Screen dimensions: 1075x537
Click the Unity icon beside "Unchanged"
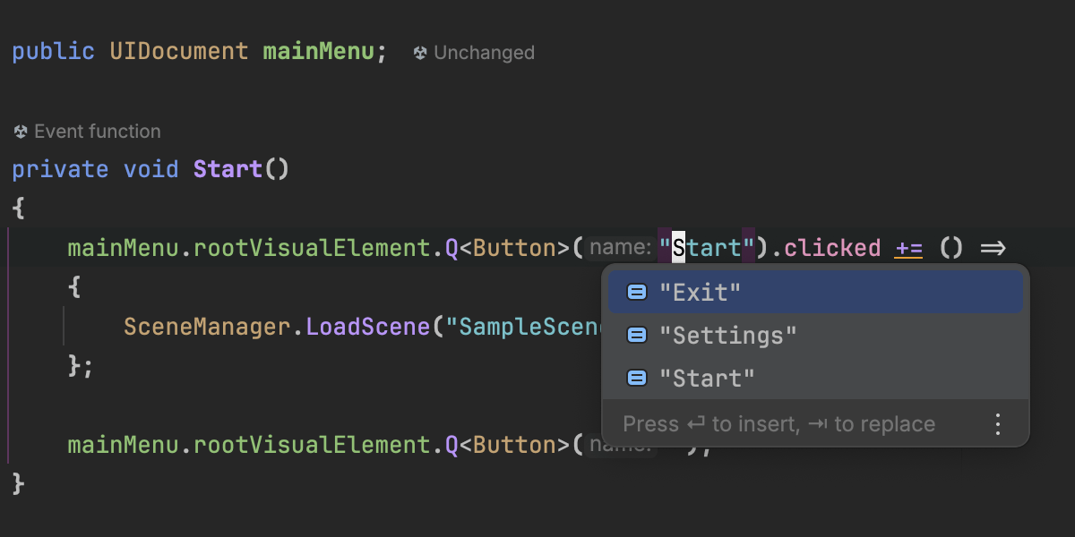(x=420, y=53)
